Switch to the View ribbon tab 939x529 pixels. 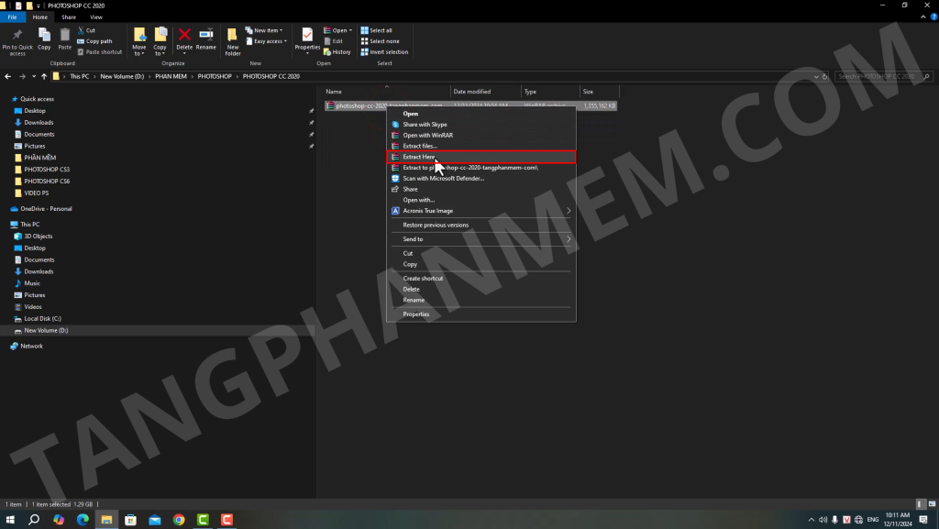95,17
